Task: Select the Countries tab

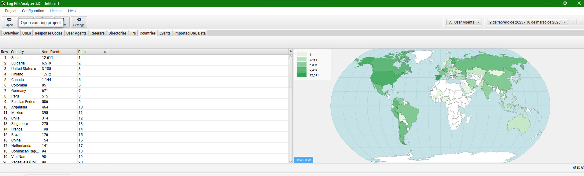Action: (x=148, y=33)
